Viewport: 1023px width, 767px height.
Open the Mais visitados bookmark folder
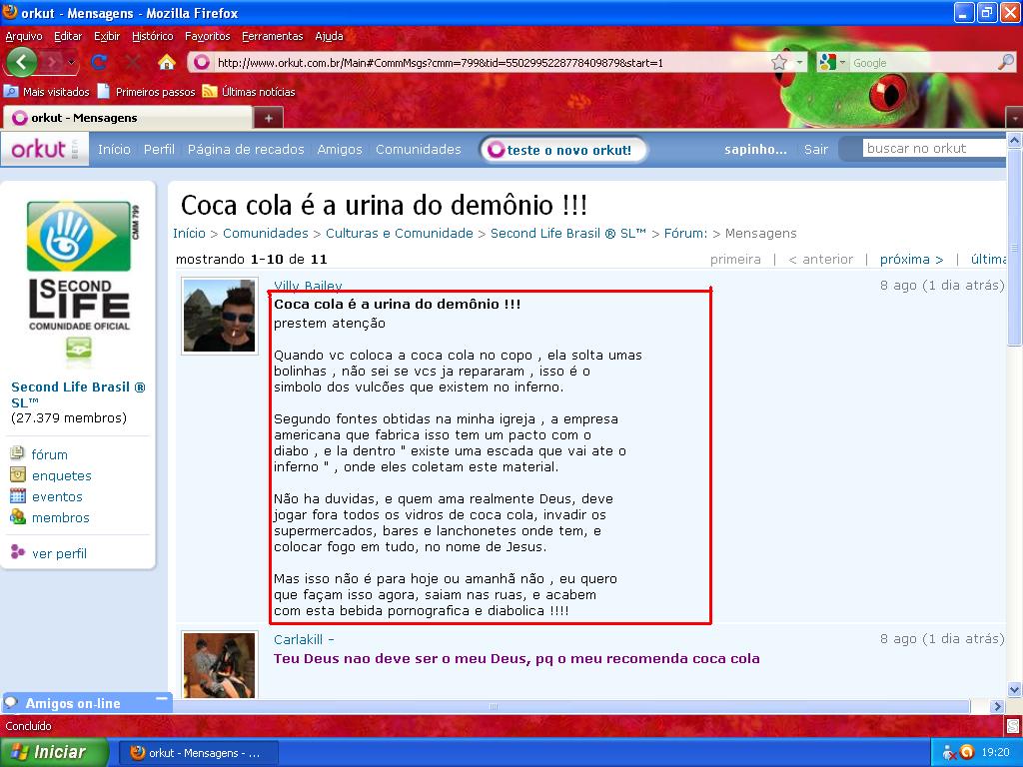click(x=47, y=91)
